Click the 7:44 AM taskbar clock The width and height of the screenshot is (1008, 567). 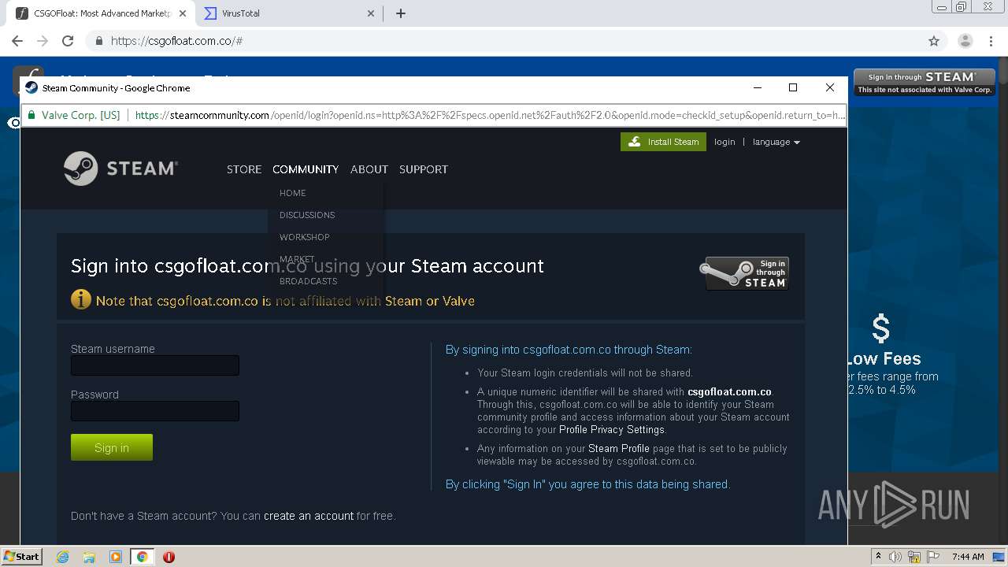pos(968,557)
